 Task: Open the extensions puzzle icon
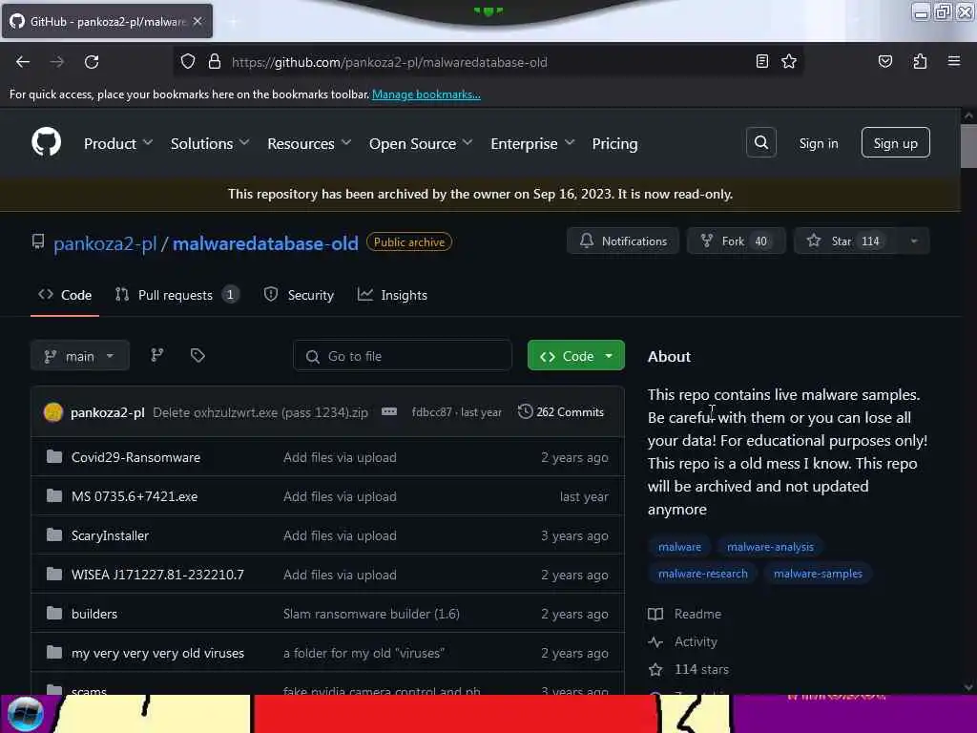click(920, 61)
